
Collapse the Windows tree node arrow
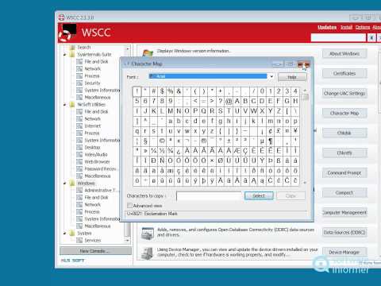point(65,184)
